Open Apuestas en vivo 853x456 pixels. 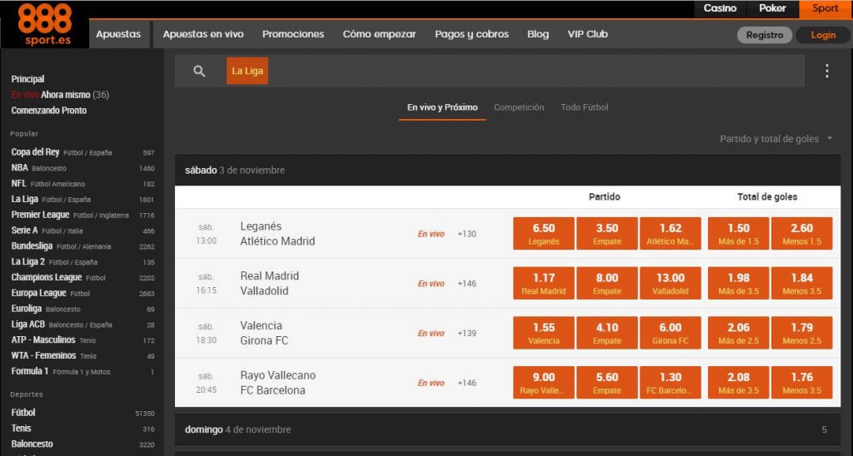[x=203, y=33]
